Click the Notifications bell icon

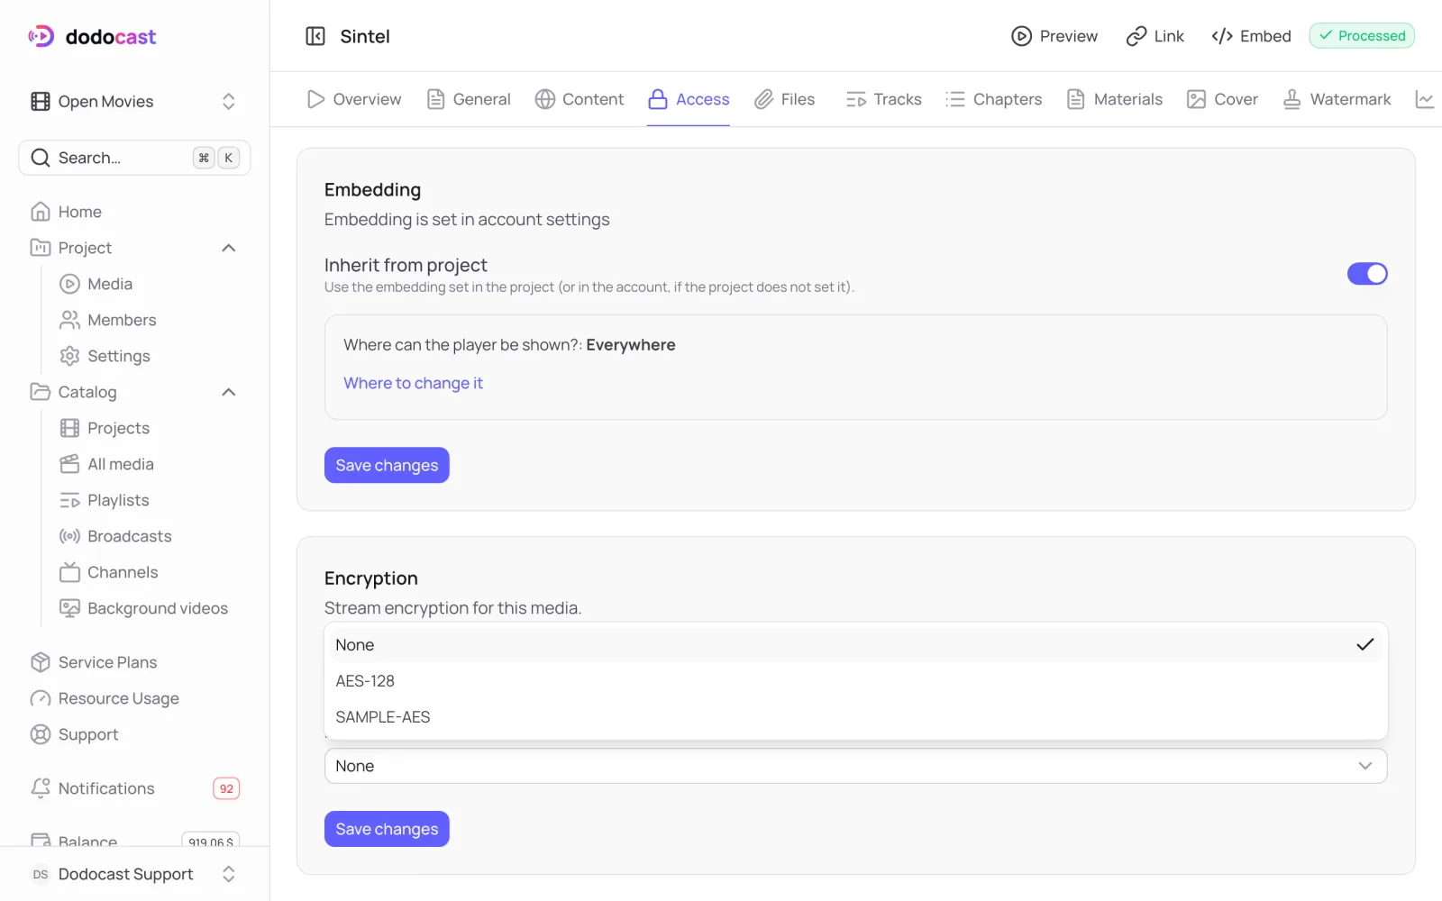click(x=41, y=788)
